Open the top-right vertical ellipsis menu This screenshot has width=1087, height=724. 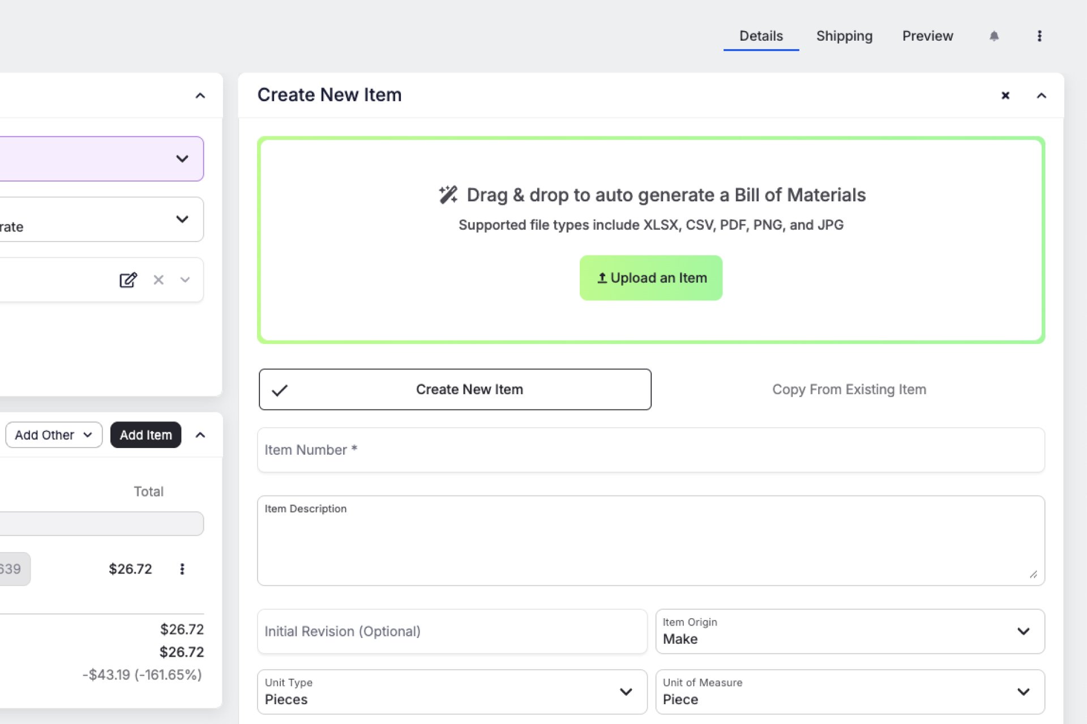click(1039, 36)
